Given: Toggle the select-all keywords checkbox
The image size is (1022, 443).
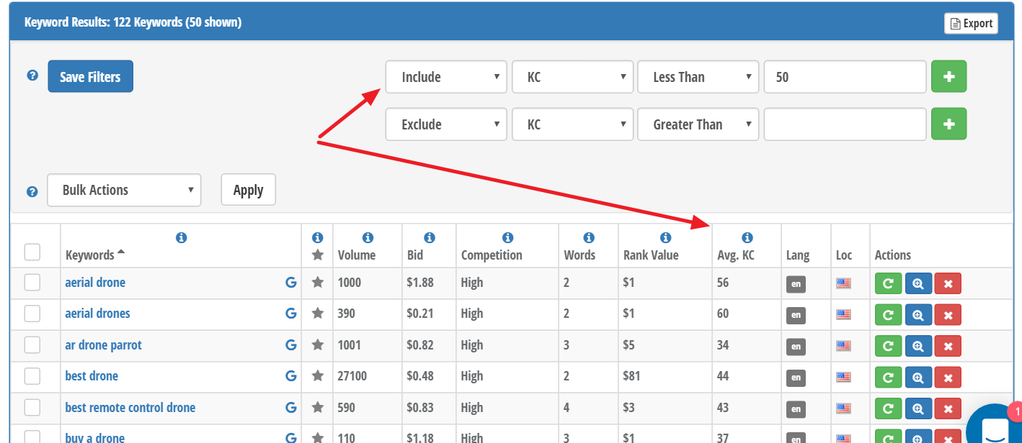Looking at the screenshot, I should point(32,252).
